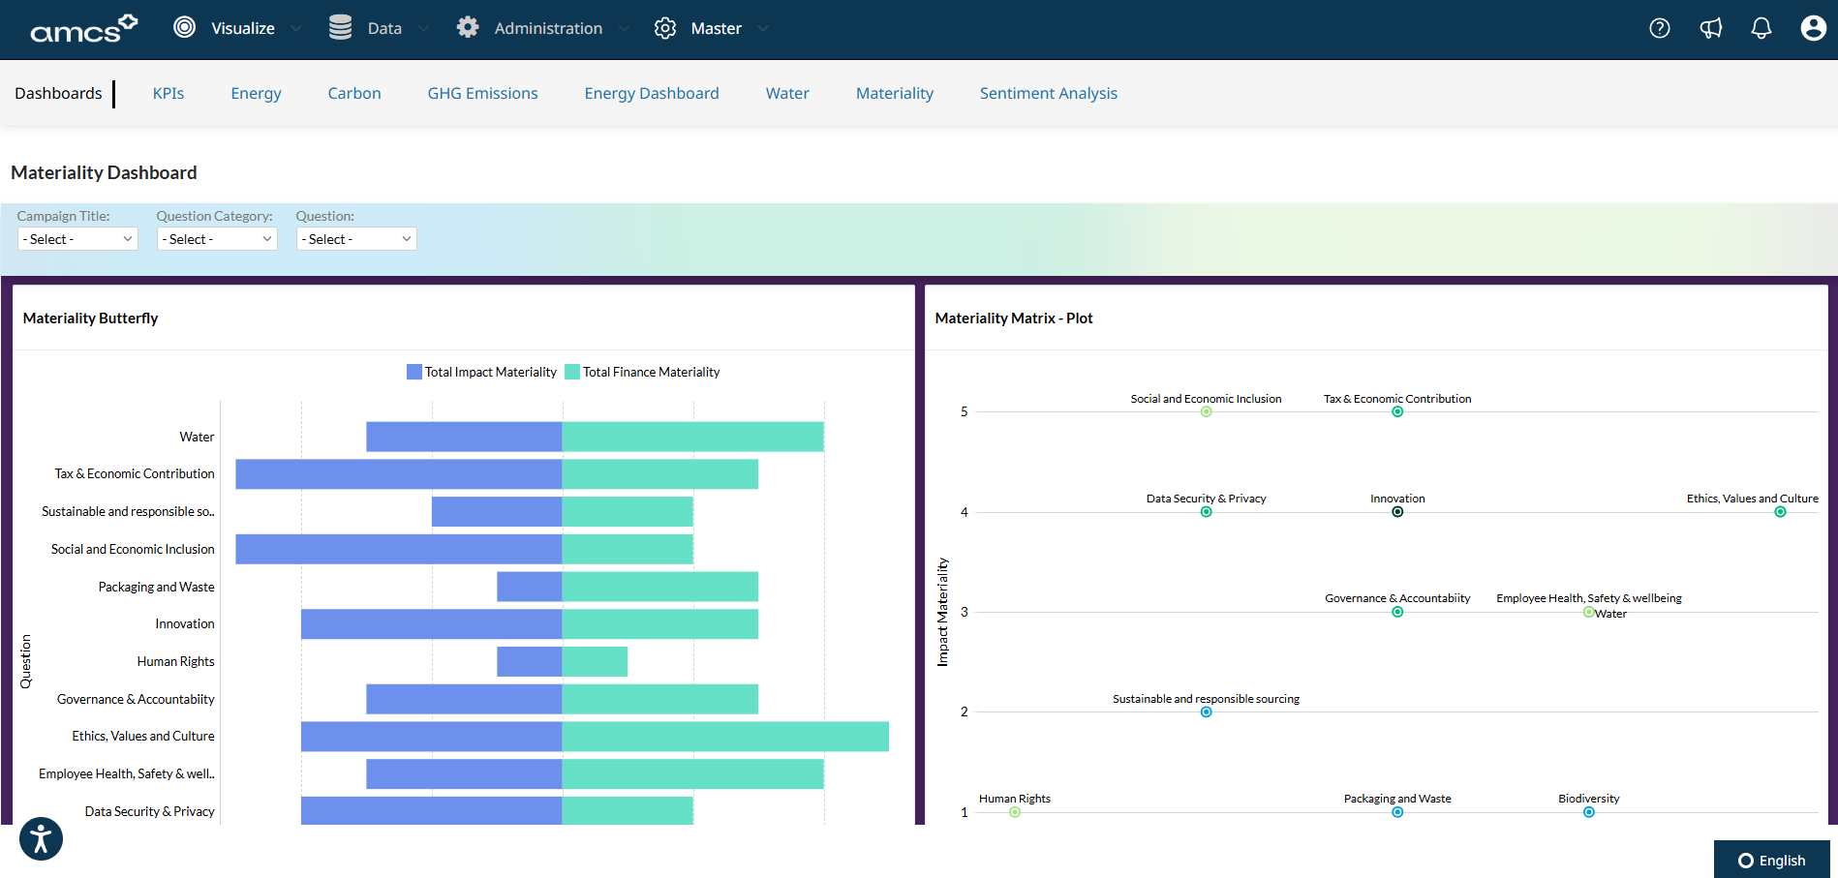Expand the Question select dropdown
The height and width of the screenshot is (878, 1838).
[355, 238]
